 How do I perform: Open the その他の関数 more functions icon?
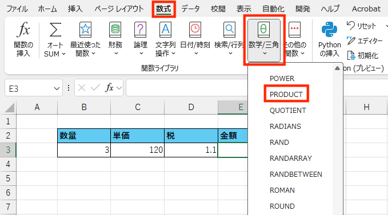294,30
